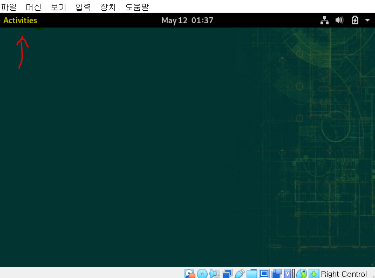The image size is (375, 278).
Task: Click the USB devices status icon
Action: pyautogui.click(x=240, y=274)
